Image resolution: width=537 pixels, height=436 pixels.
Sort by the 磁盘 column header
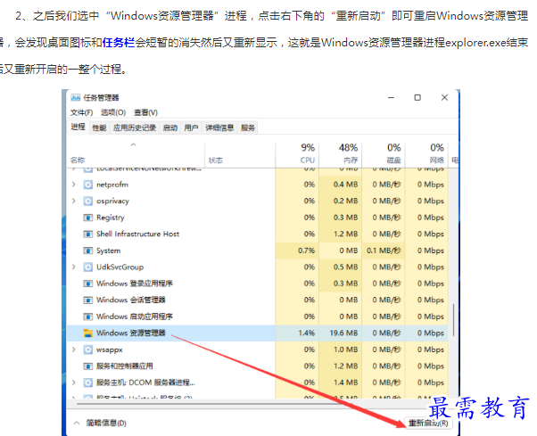[384, 153]
